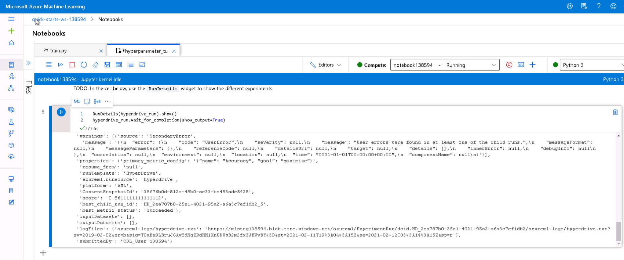
Task: Convert cell to Markdown
Action: coord(77,102)
